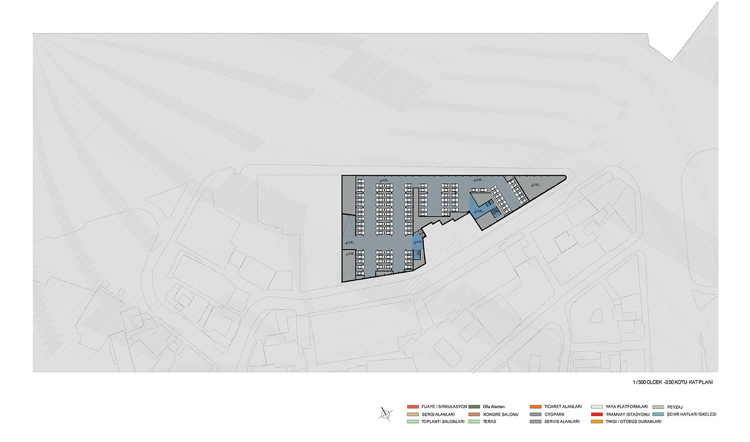Image resolution: width=750 pixels, height=442 pixels.
Task: Click the north arrow compass symbol
Action: pos(385,414)
